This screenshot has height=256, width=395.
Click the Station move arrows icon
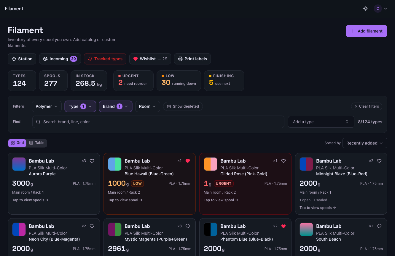(x=14, y=59)
